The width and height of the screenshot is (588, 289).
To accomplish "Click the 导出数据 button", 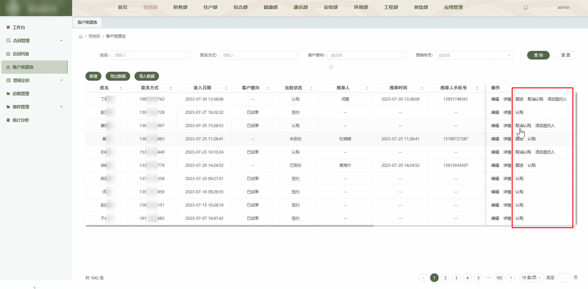I will [118, 76].
